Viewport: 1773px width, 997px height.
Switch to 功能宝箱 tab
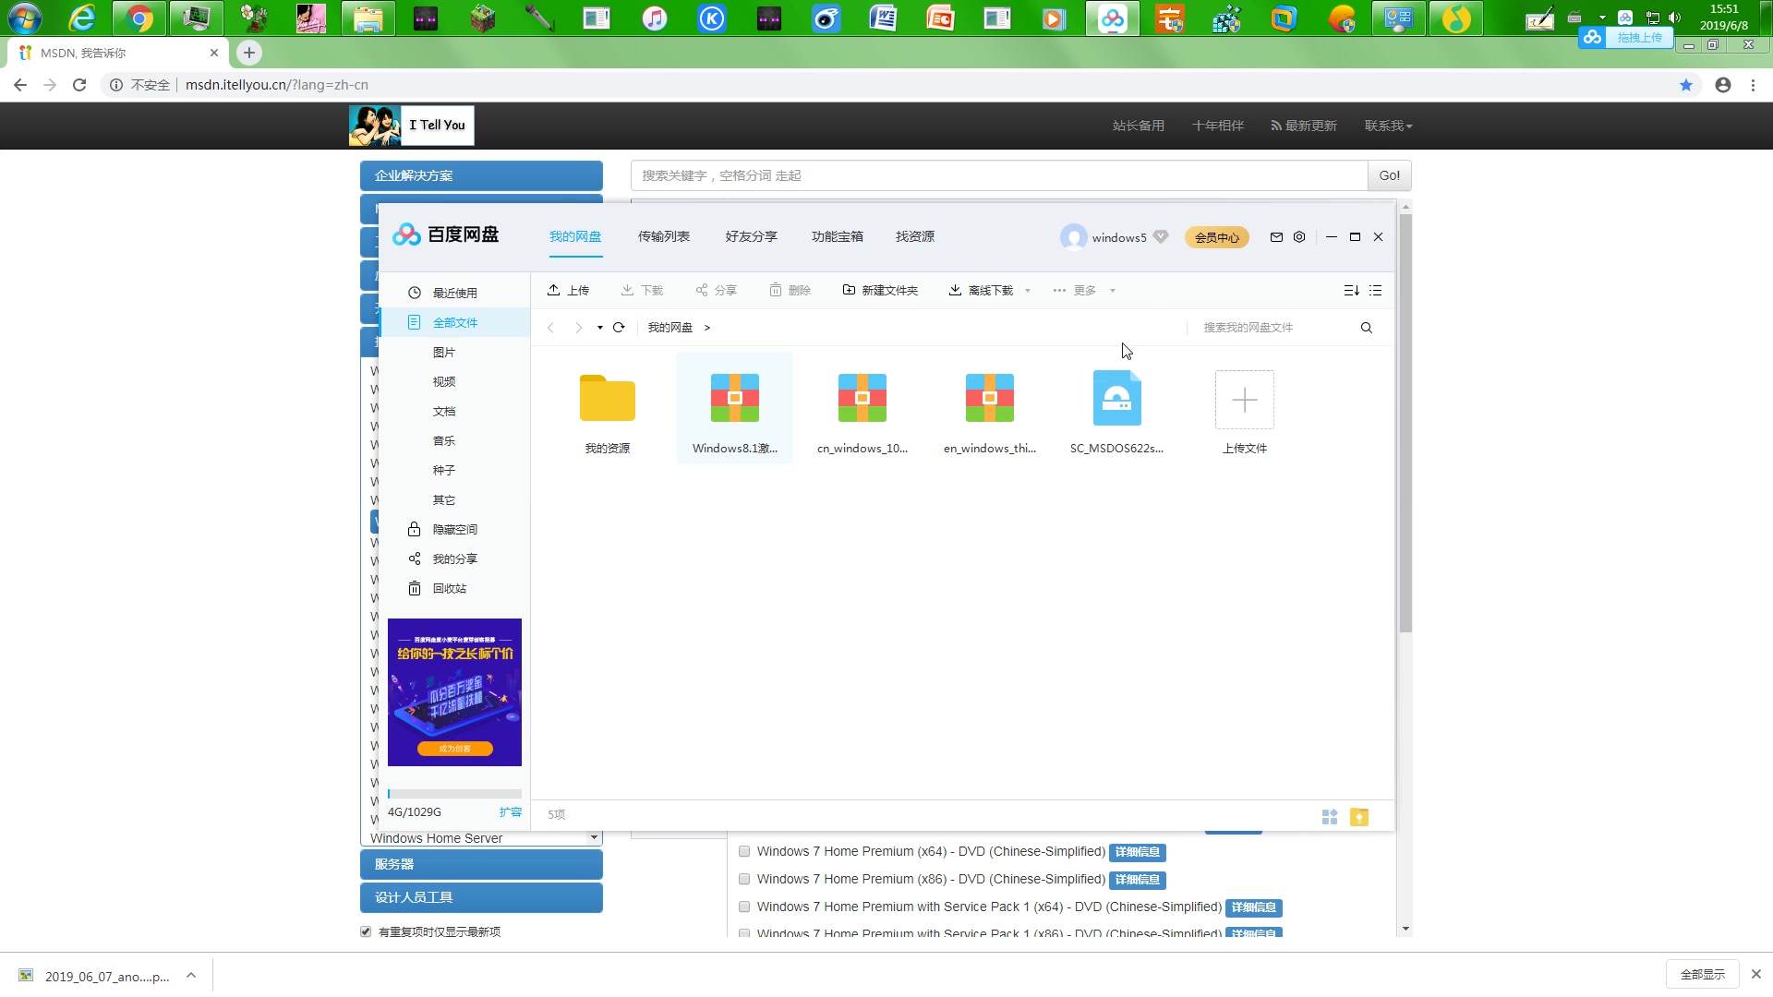pos(838,237)
